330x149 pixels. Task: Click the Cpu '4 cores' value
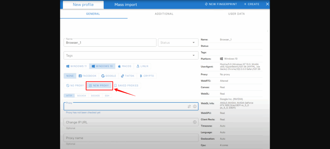pyautogui.click(x=224, y=145)
